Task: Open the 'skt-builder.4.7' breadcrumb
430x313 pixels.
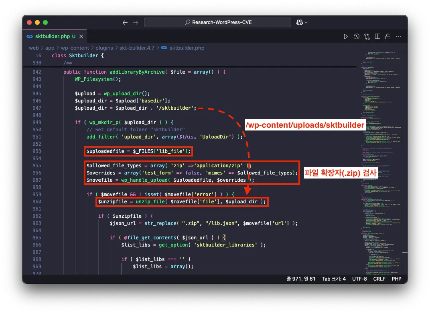Action: coord(137,48)
